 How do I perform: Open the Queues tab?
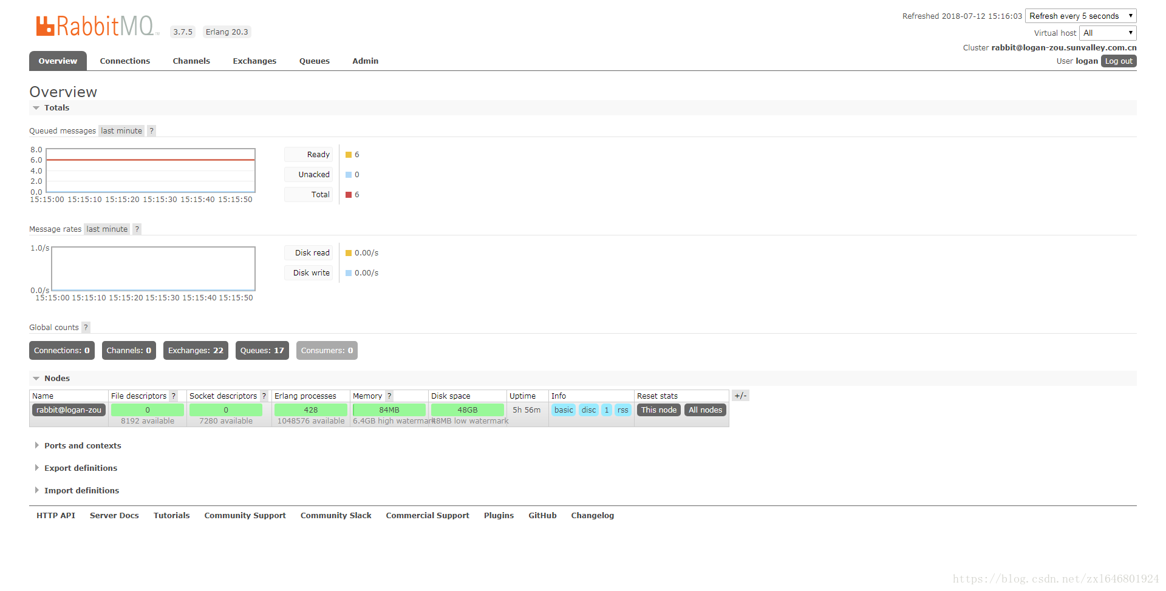point(315,61)
